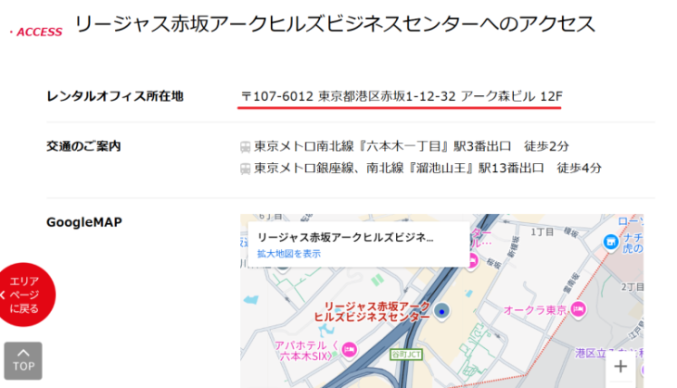Click the blue store marker icon near ナチ
The width and height of the screenshot is (677, 388).
[610, 242]
